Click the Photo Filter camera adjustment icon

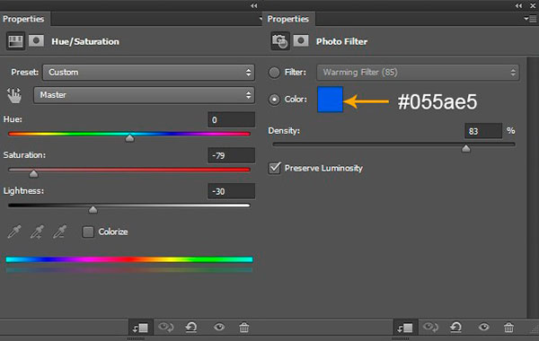pos(279,41)
